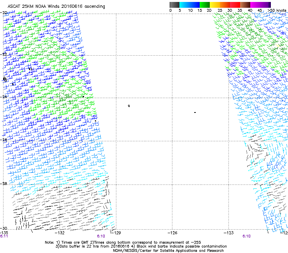Click the '-24' latitude label
Viewport: 288px width, 253px height.
pyautogui.click(x=4, y=97)
